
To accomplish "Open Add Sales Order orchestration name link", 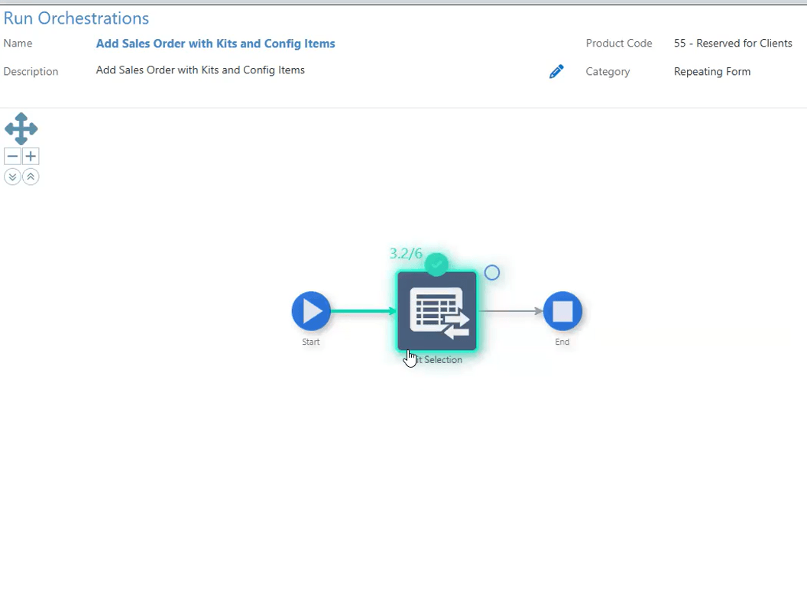I will [x=216, y=44].
